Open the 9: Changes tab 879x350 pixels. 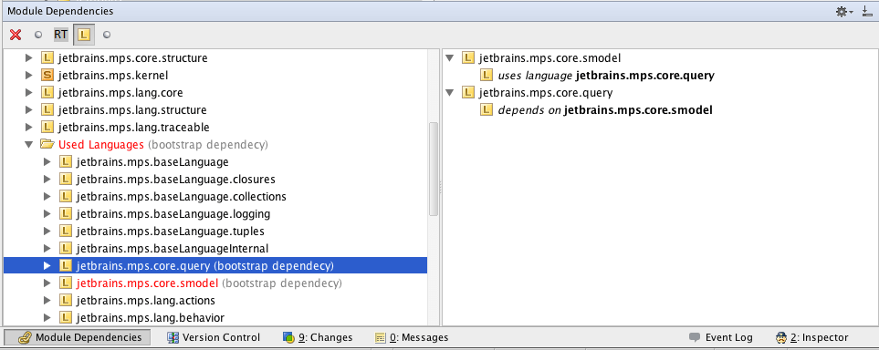(318, 337)
